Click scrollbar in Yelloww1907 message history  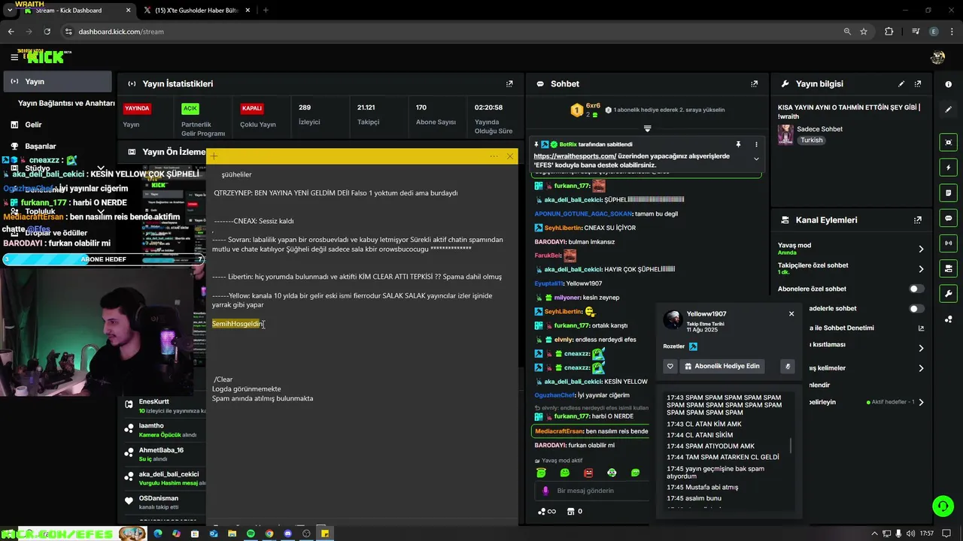791,446
